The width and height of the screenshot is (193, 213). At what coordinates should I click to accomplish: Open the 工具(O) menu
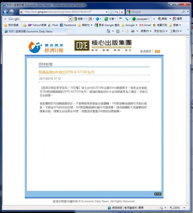(176, 31)
